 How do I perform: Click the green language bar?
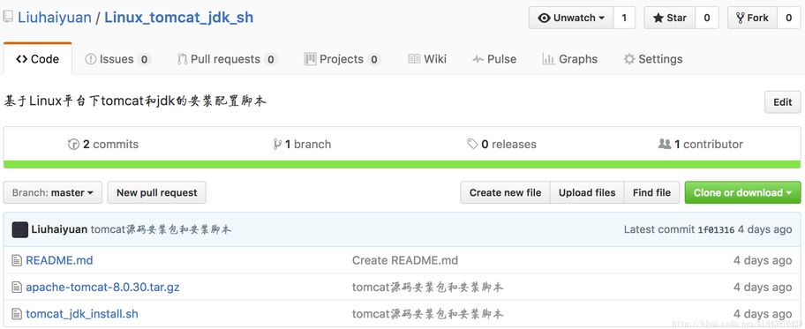[x=402, y=164]
